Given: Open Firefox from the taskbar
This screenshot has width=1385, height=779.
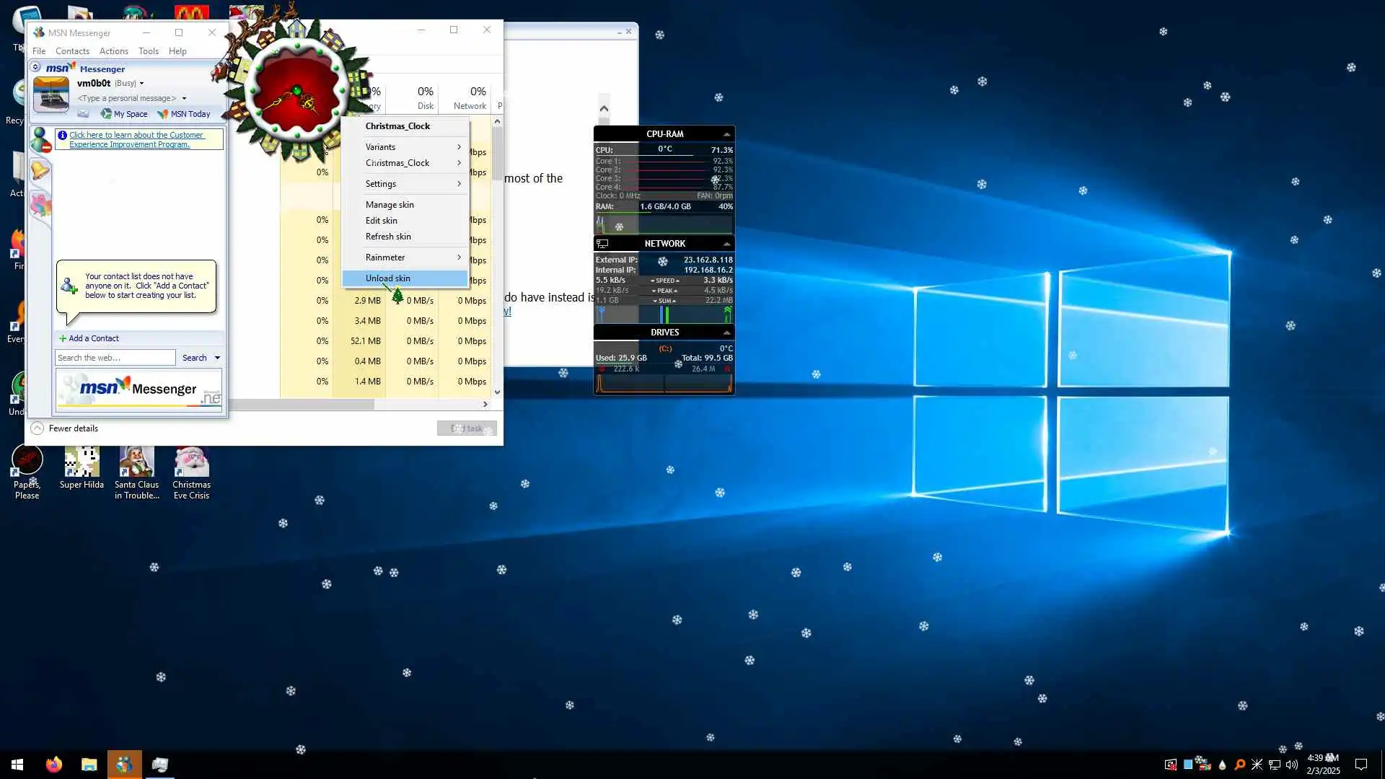Looking at the screenshot, I should coord(54,765).
